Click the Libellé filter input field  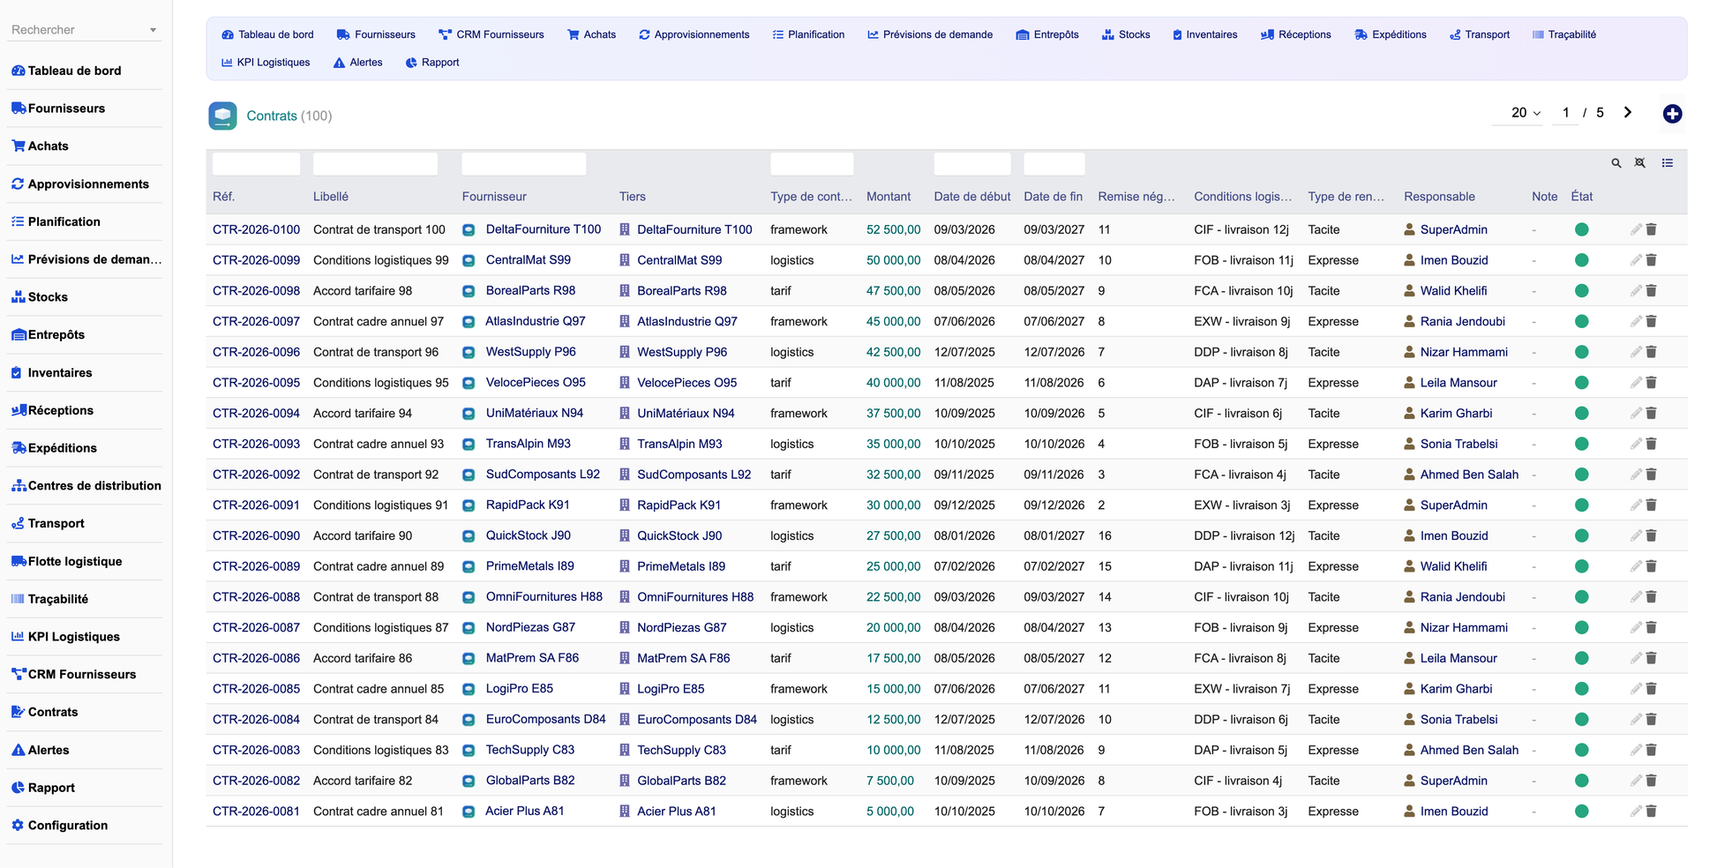pyautogui.click(x=375, y=163)
